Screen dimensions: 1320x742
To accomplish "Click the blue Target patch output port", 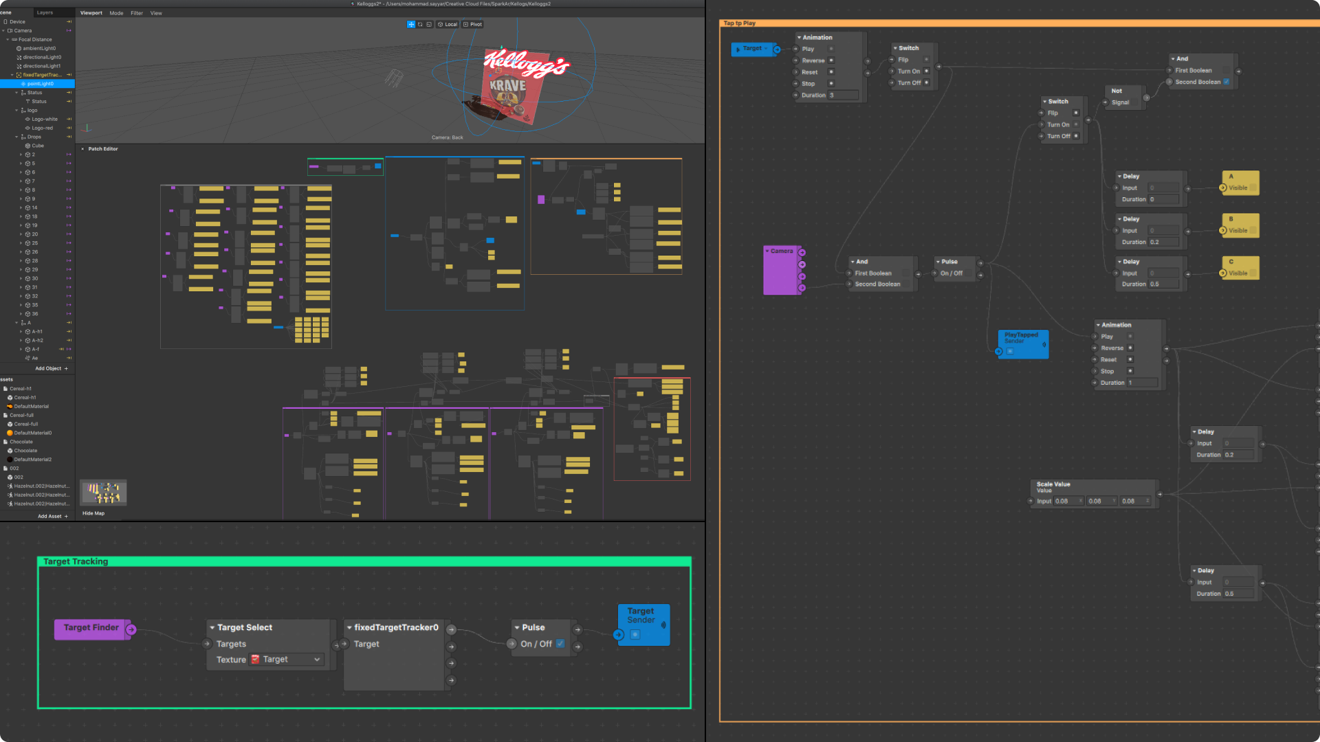I will coord(777,49).
